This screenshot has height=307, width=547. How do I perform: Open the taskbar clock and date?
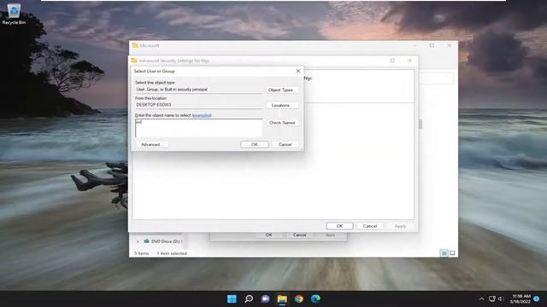(x=521, y=298)
